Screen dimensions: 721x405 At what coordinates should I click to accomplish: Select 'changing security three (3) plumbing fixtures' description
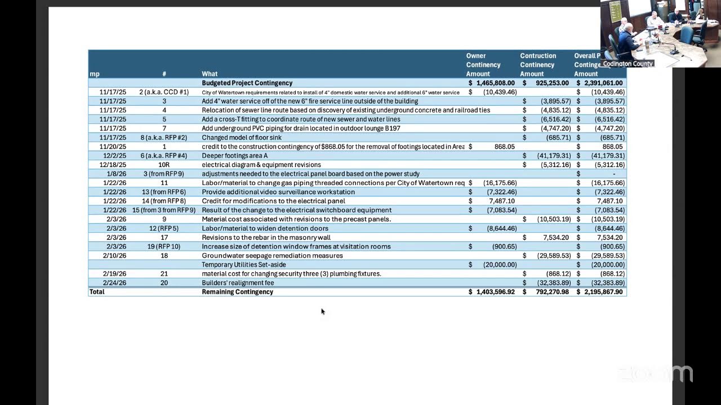pyautogui.click(x=292, y=274)
